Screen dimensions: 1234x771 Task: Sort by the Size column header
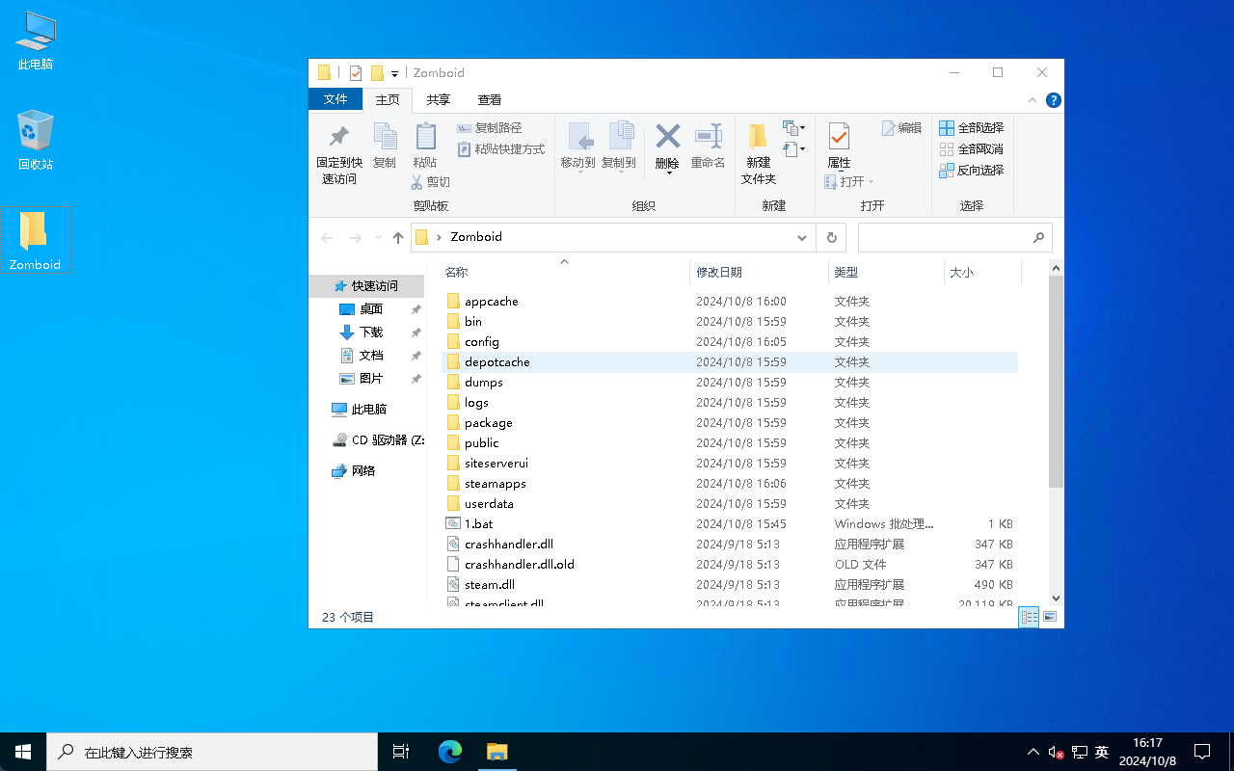point(982,273)
